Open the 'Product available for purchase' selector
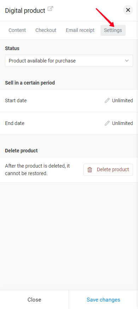The image size is (138, 309). pos(69,61)
